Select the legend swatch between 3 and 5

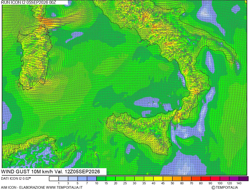tap(73, 179)
